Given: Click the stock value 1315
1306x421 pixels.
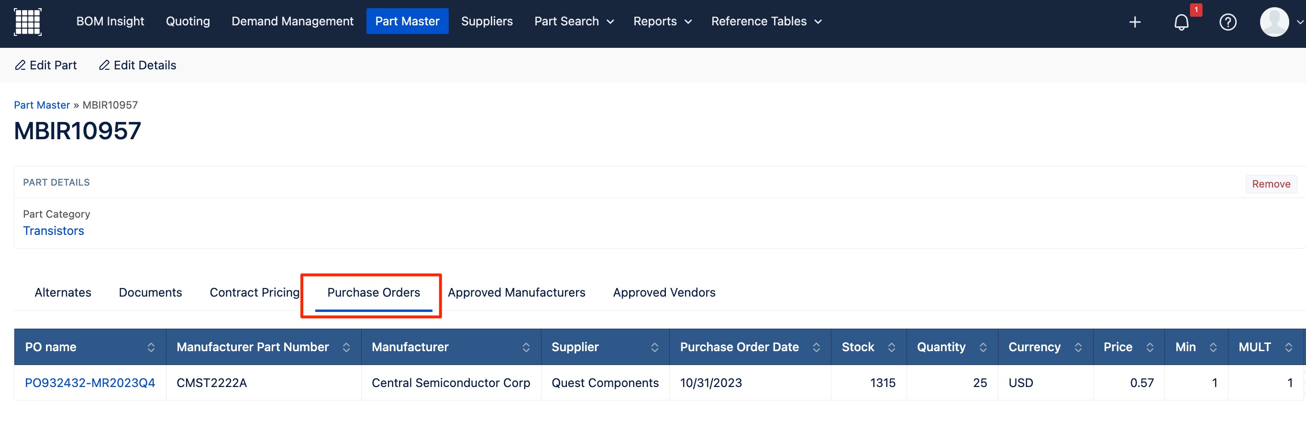Looking at the screenshot, I should coord(882,382).
